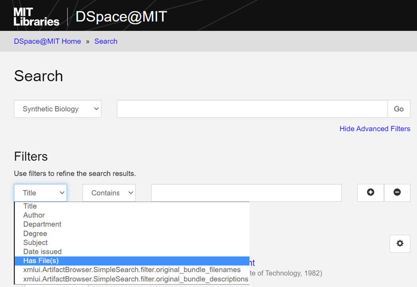The height and width of the screenshot is (287, 417).
Task: Open the Contains operator dropdown
Action: [109, 193]
